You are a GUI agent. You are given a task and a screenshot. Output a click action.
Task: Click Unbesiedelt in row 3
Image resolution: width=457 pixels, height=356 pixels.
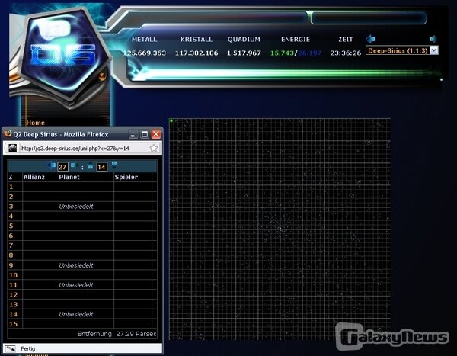(76, 207)
